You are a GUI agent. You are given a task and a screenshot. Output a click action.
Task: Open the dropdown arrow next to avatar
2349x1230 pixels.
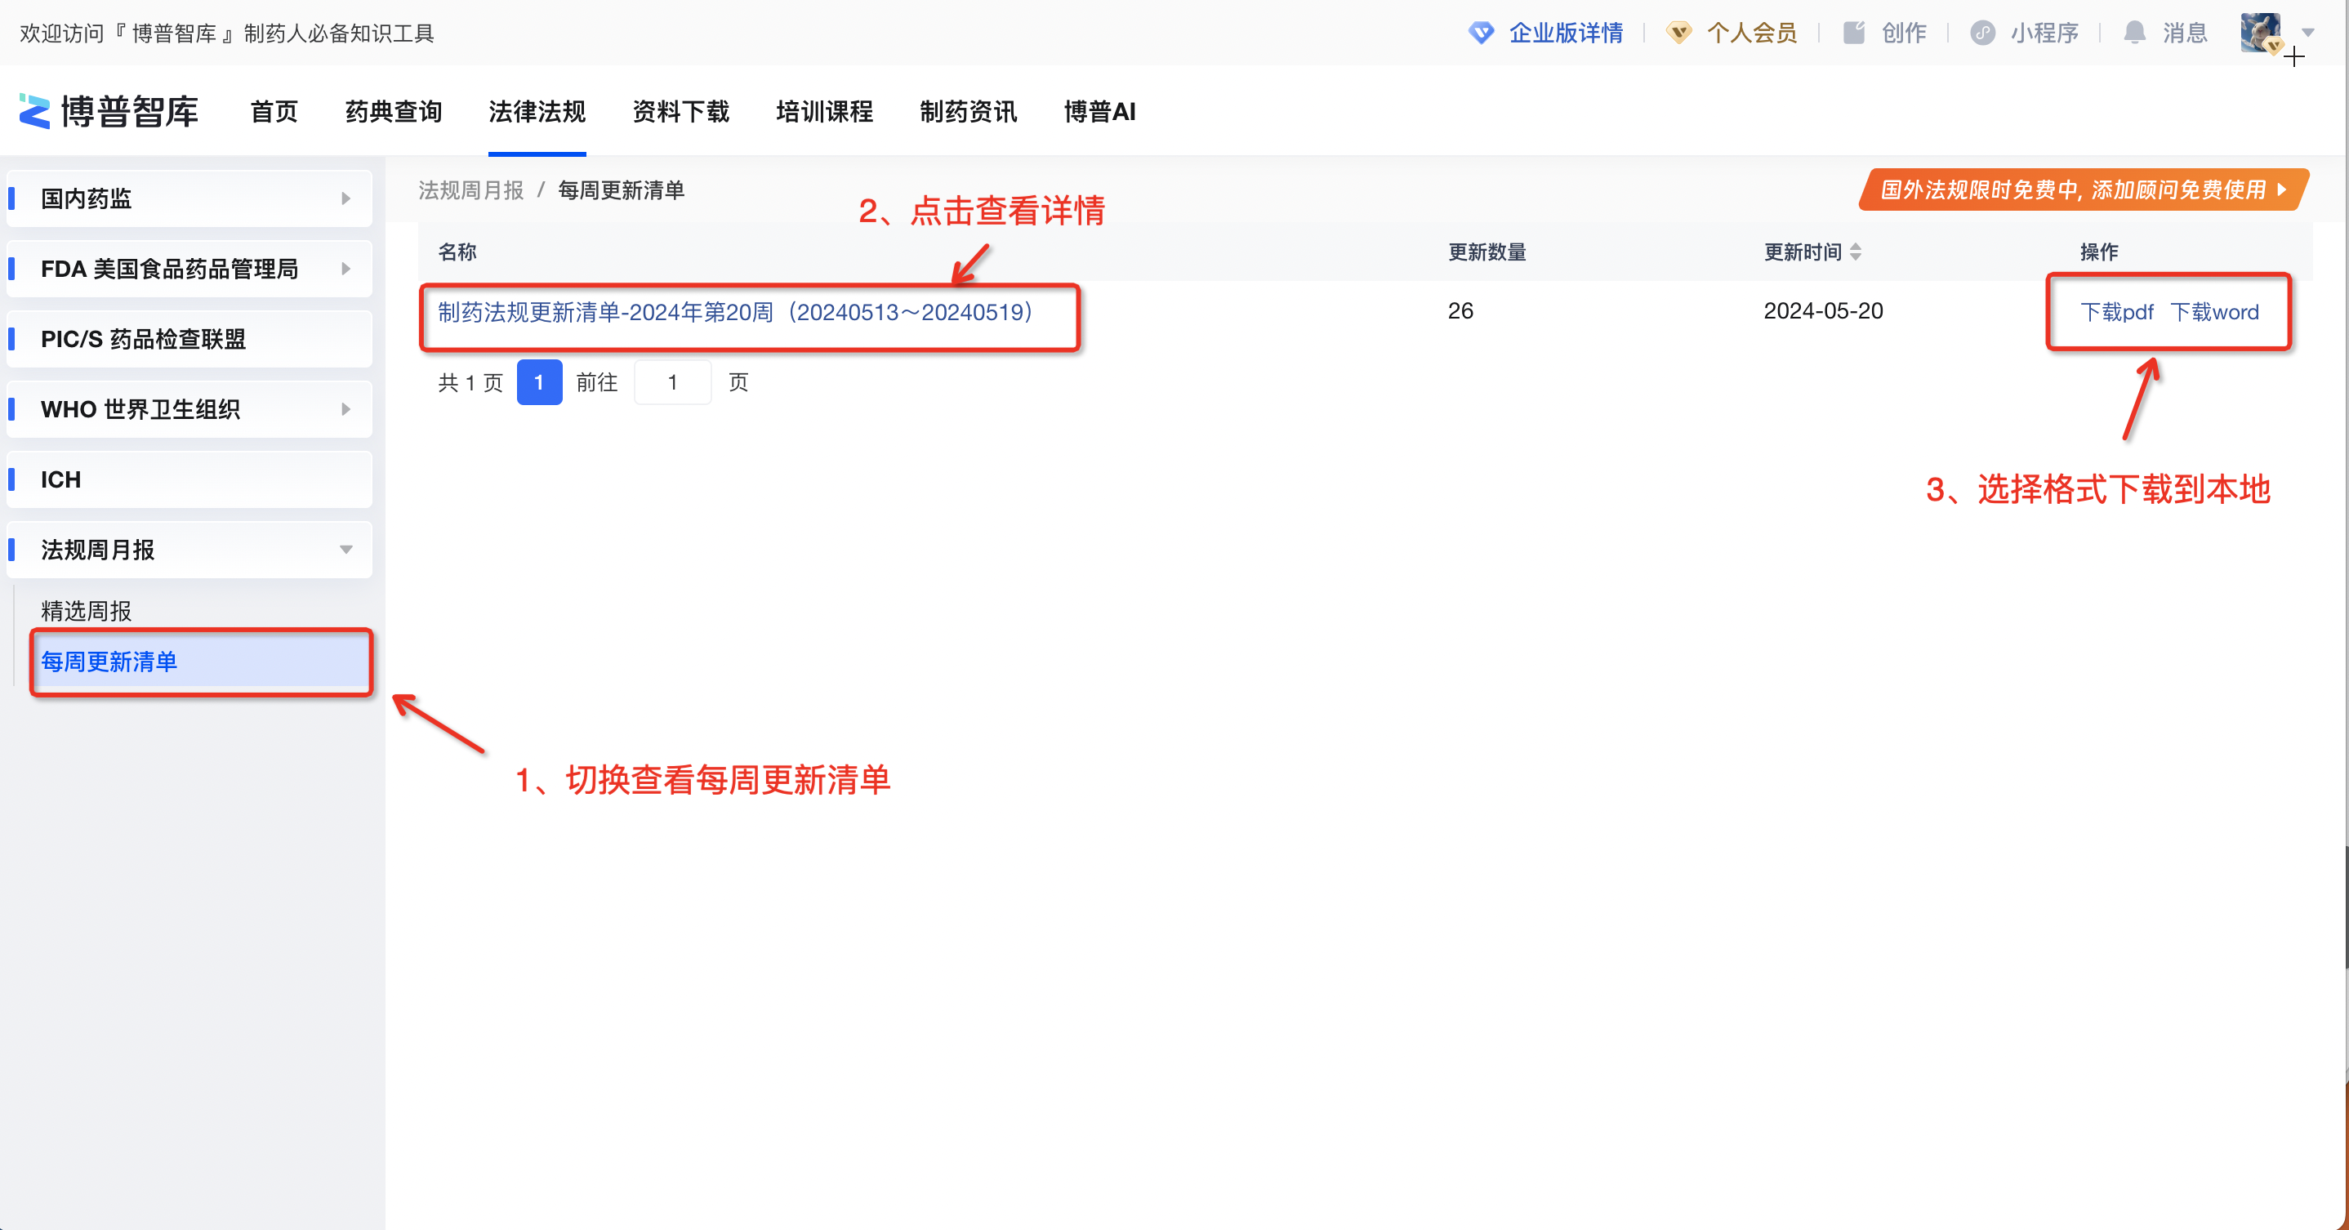2308,33
